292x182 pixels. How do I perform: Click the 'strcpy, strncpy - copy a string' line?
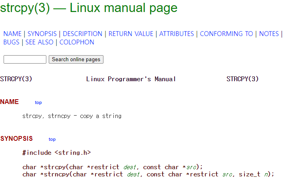pos(72,116)
